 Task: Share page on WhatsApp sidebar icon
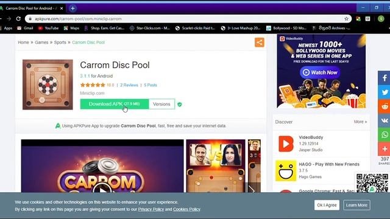click(x=385, y=134)
